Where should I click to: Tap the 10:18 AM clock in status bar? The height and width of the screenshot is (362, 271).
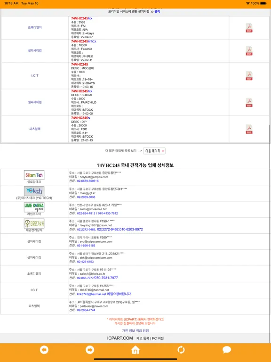(11, 3)
